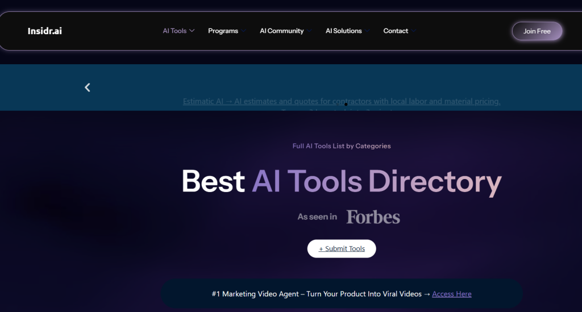
Task: Expand the AI Solutions dropdown arrow
Action: pyautogui.click(x=368, y=31)
